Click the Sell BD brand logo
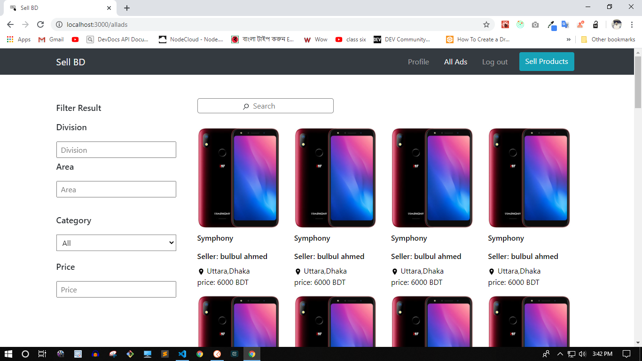 pyautogui.click(x=70, y=62)
